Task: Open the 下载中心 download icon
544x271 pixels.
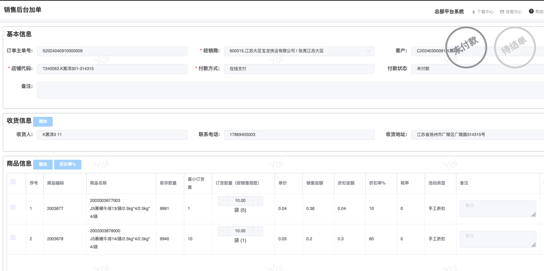Action: tap(474, 12)
